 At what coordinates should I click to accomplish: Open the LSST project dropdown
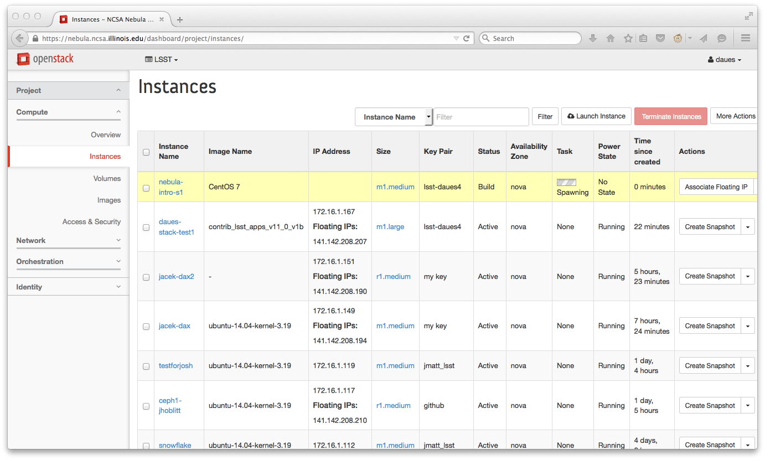pyautogui.click(x=161, y=59)
